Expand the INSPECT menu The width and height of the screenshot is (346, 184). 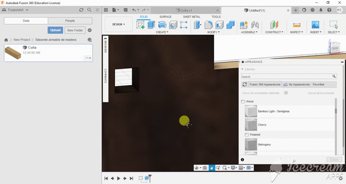click(297, 32)
